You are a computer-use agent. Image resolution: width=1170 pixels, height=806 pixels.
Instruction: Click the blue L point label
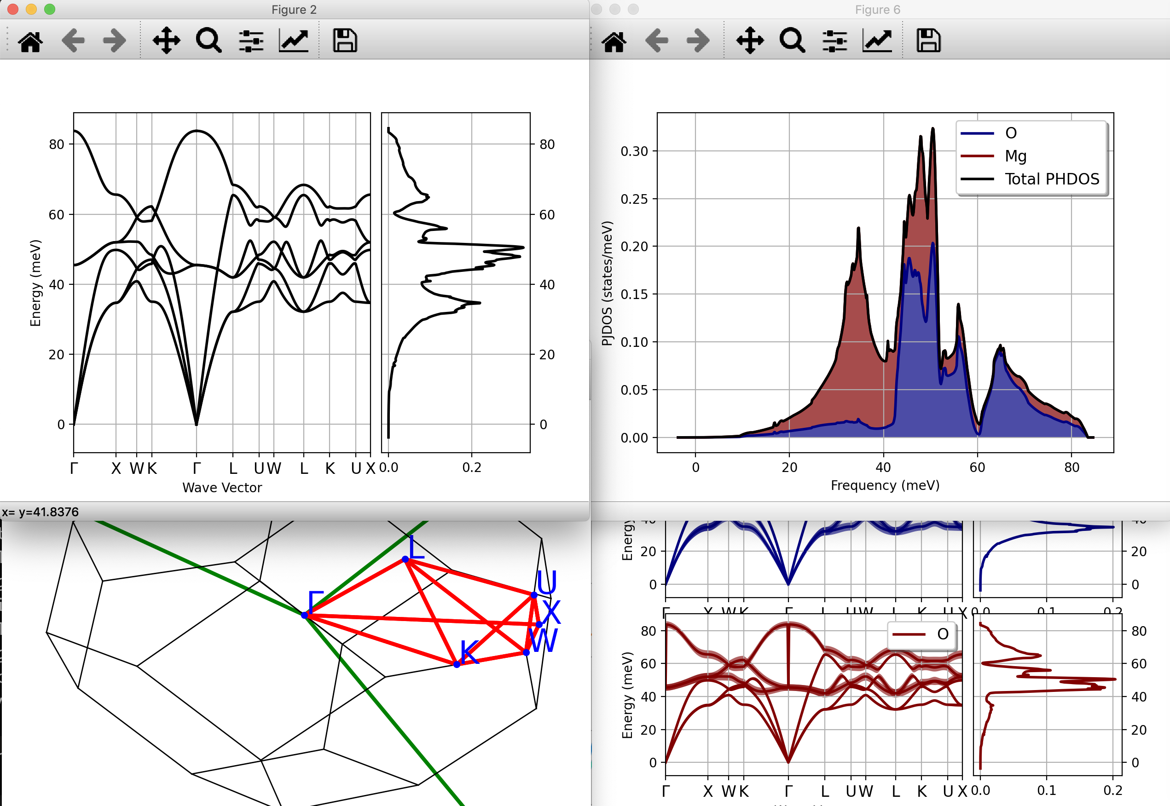(x=415, y=547)
